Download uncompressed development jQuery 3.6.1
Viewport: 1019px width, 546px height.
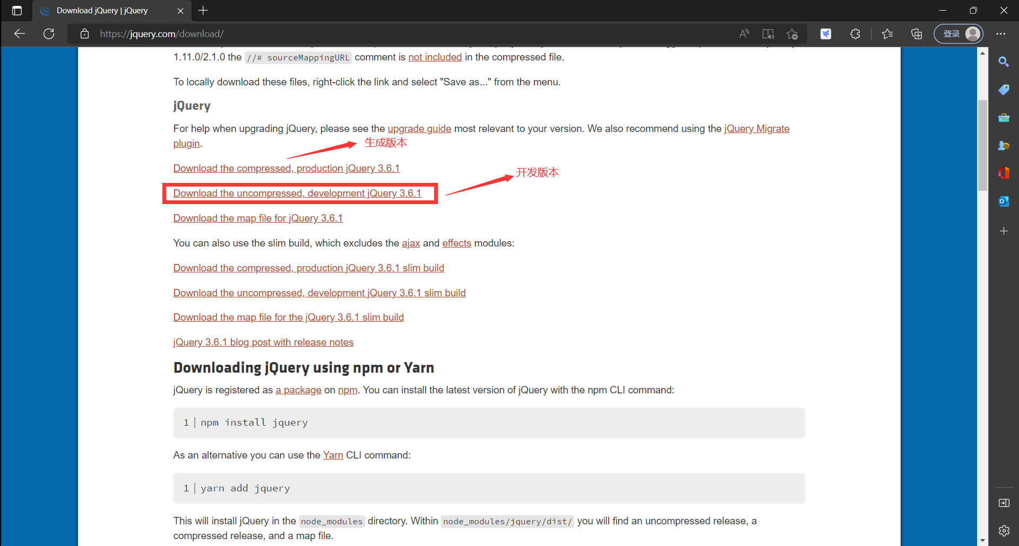[x=297, y=193]
